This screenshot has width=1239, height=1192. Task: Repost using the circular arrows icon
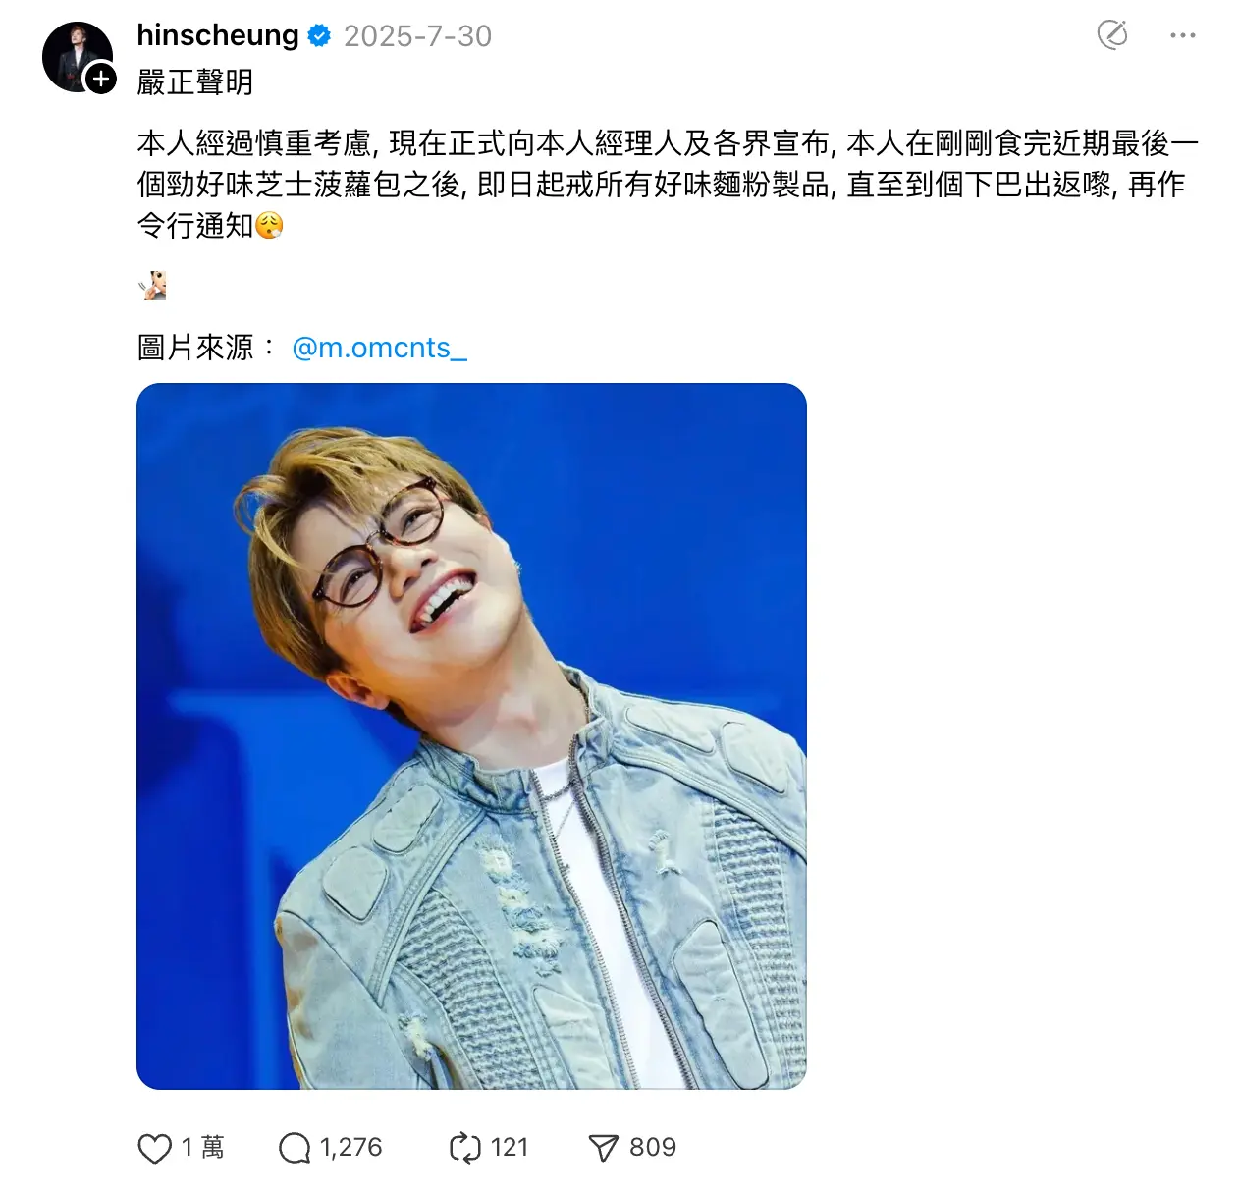coord(464,1148)
